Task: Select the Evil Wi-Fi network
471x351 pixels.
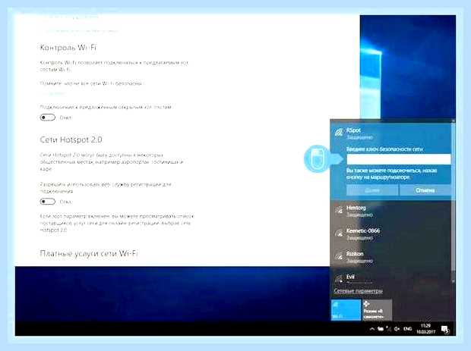Action: click(390, 279)
